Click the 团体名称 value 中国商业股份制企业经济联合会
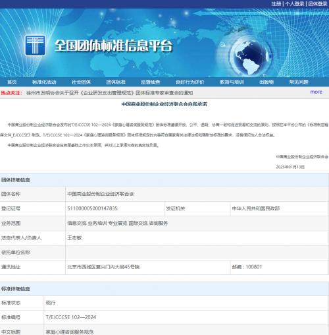329x335 pixels. (101, 194)
